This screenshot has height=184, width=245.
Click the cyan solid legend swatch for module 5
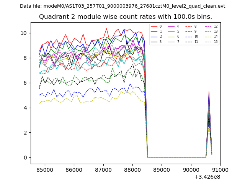click(x=172, y=31)
